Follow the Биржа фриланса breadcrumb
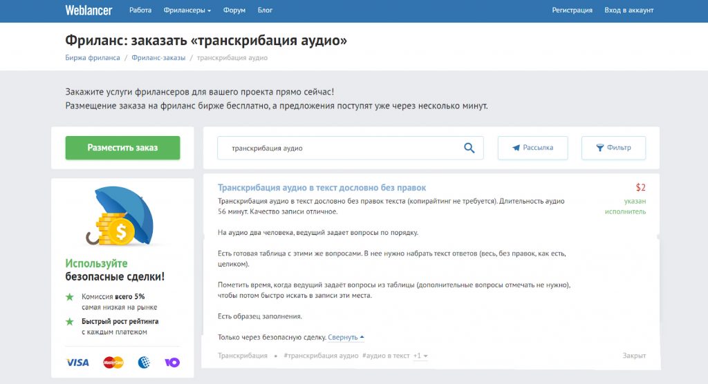This screenshot has height=384, width=708. pyautogui.click(x=93, y=58)
